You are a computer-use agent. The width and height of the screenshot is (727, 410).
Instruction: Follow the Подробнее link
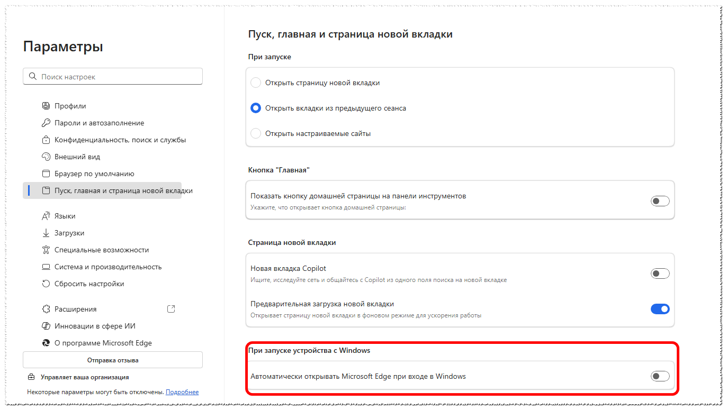pyautogui.click(x=182, y=392)
